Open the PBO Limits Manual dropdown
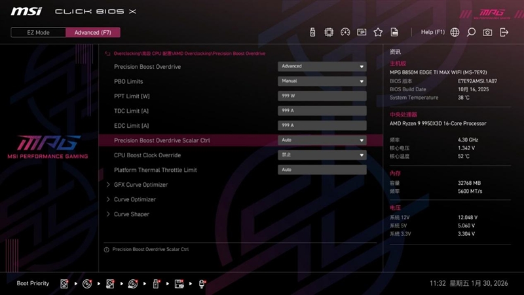The height and width of the screenshot is (295, 524). [x=322, y=81]
